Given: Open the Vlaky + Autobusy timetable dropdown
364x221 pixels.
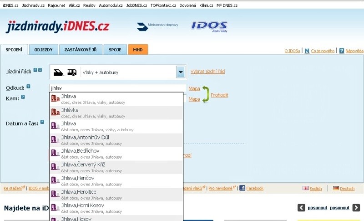Looking at the screenshot, I should (181, 72).
